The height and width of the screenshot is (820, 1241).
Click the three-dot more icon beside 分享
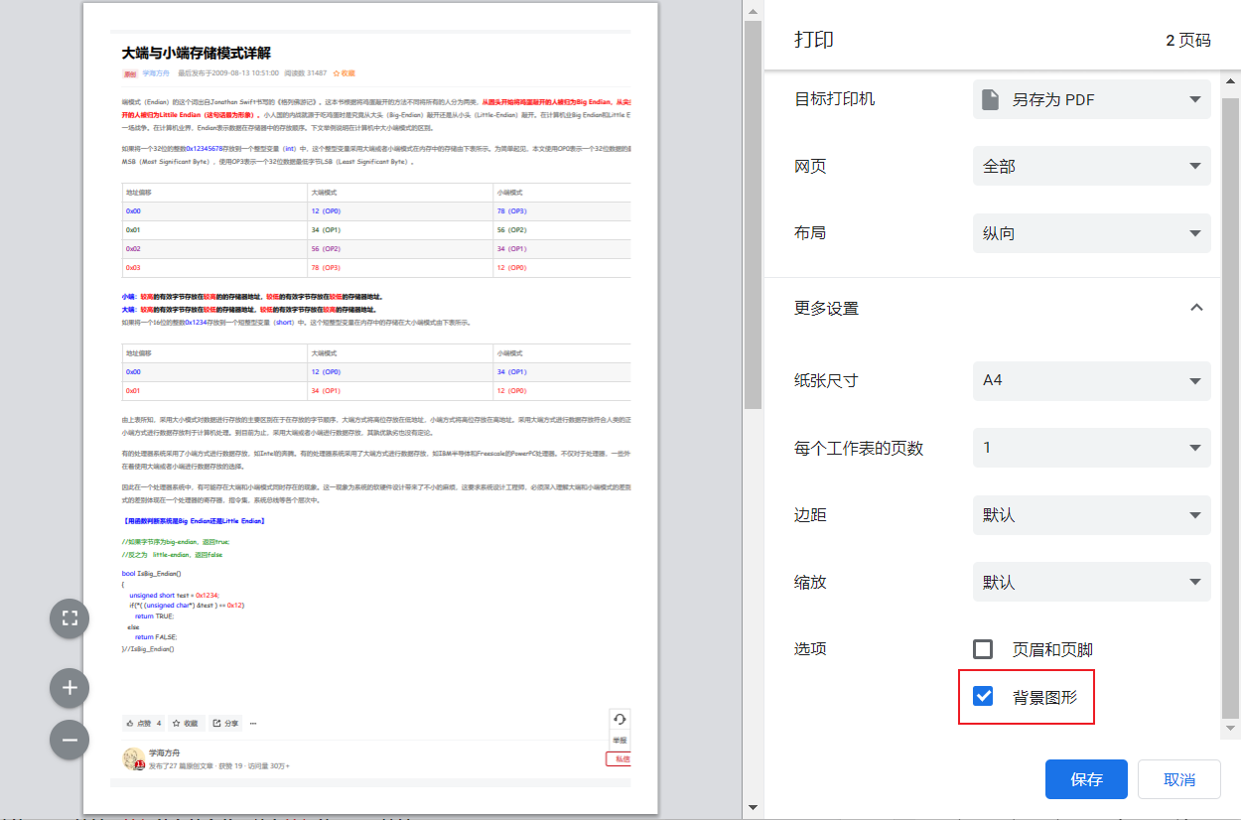click(253, 724)
